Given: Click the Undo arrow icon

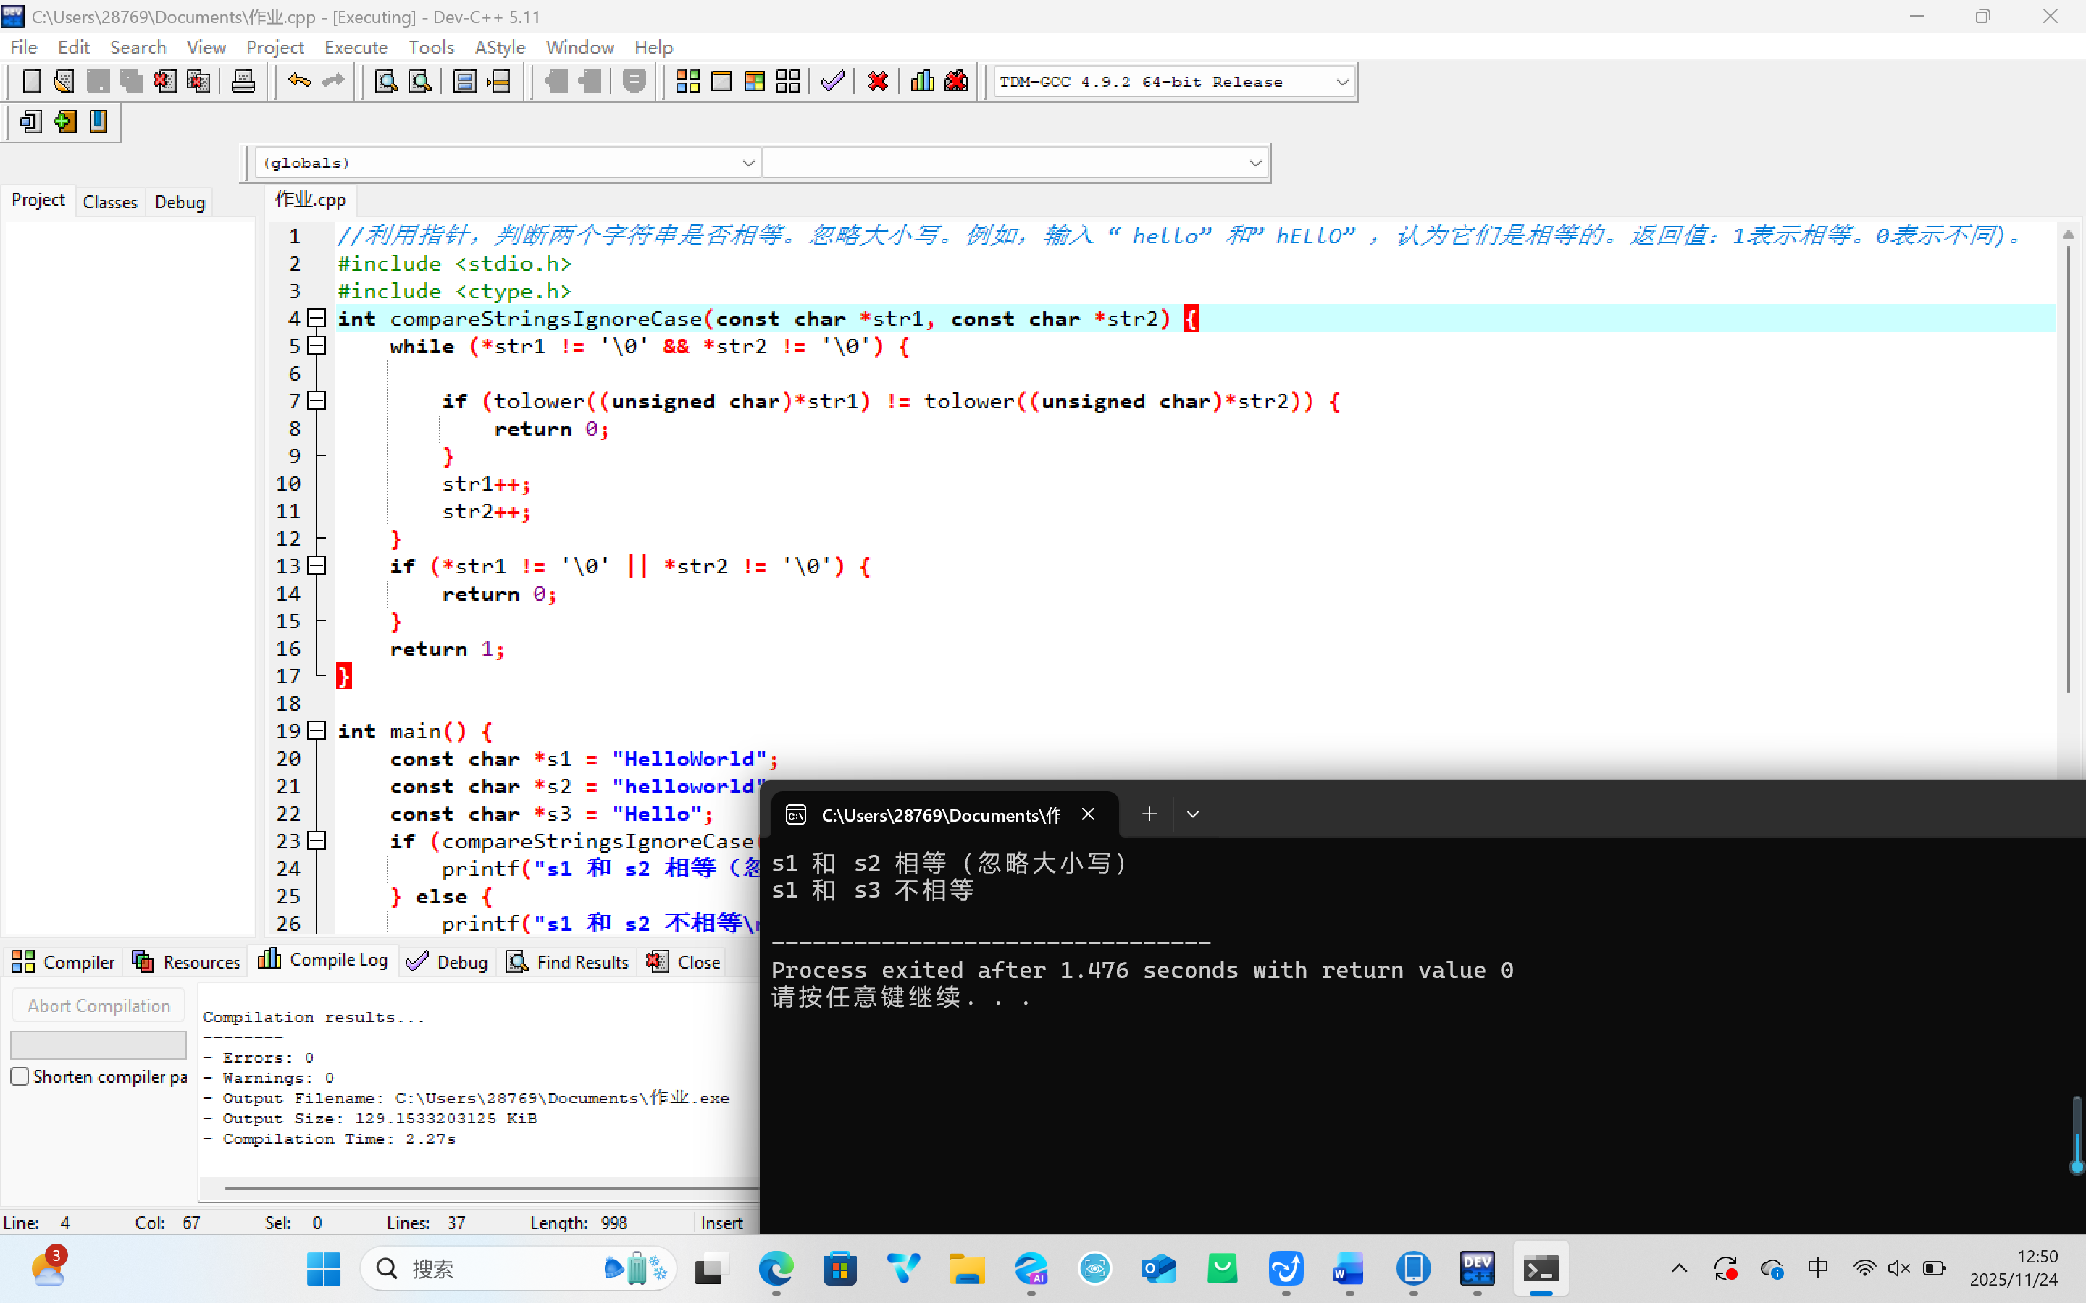Looking at the screenshot, I should (x=299, y=82).
